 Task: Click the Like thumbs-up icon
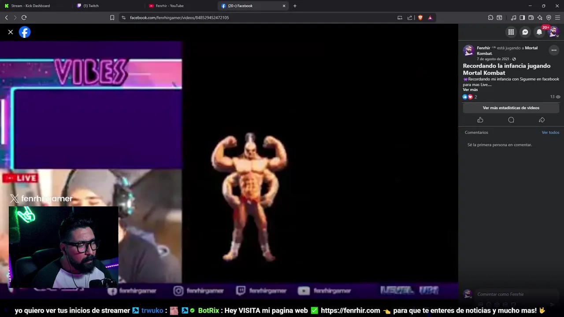[x=480, y=120]
